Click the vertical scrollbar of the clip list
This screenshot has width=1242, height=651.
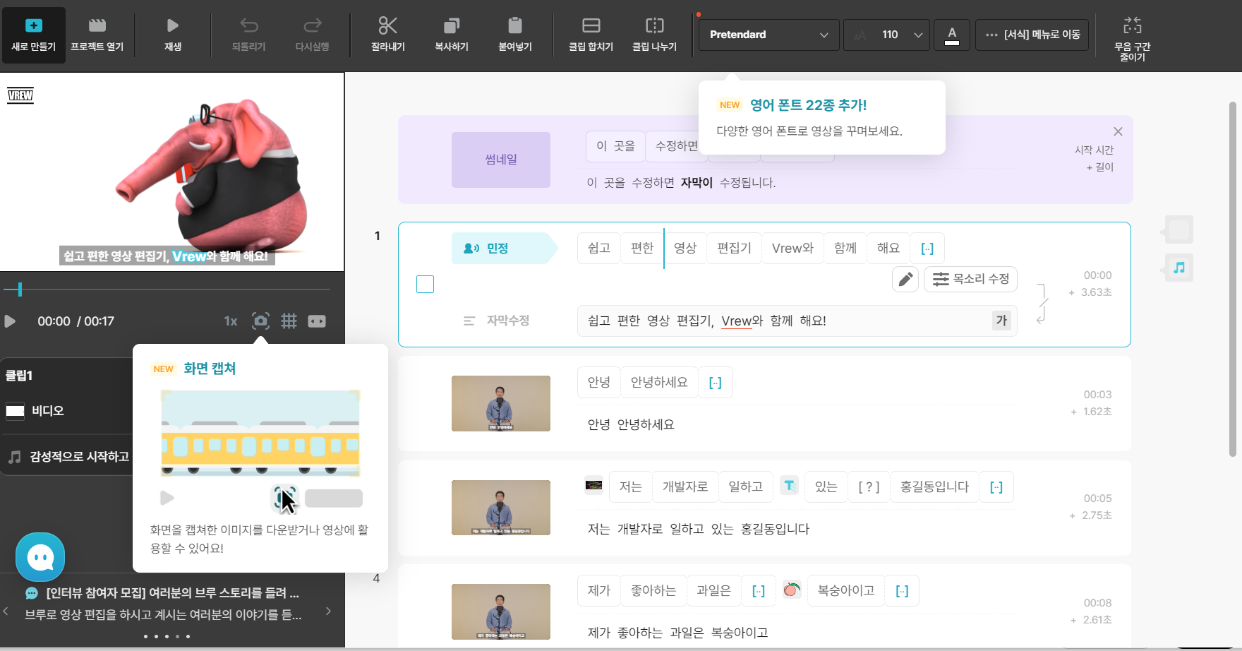point(1232,279)
